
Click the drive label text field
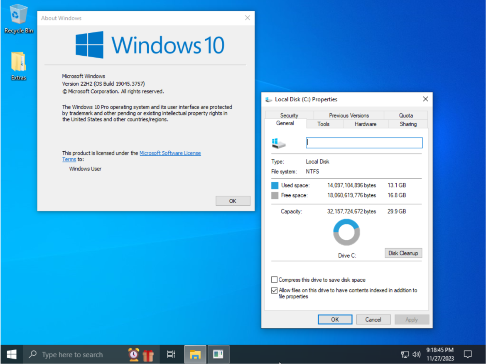[364, 143]
